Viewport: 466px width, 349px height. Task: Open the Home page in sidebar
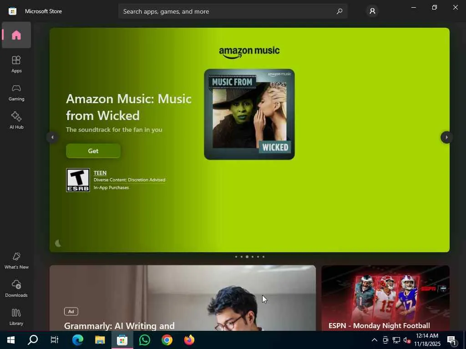point(16,35)
